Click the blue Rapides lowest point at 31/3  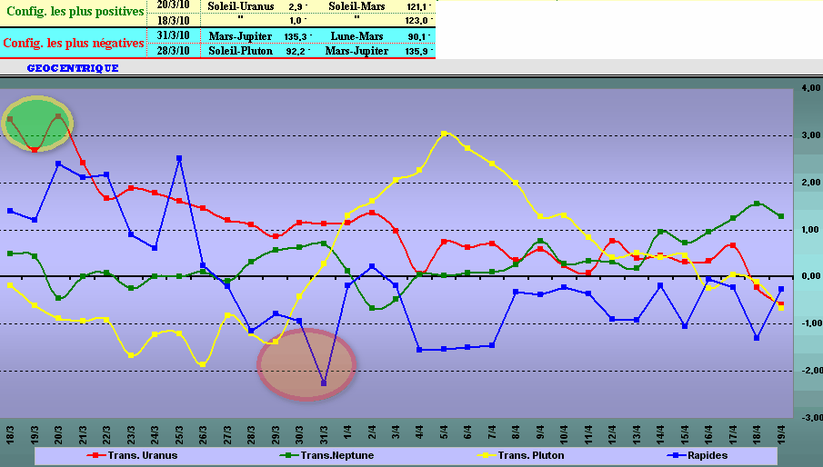point(324,383)
